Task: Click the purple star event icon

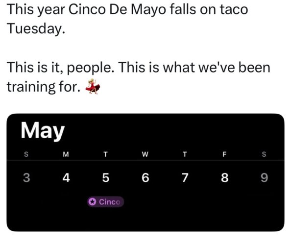Action: click(92, 201)
